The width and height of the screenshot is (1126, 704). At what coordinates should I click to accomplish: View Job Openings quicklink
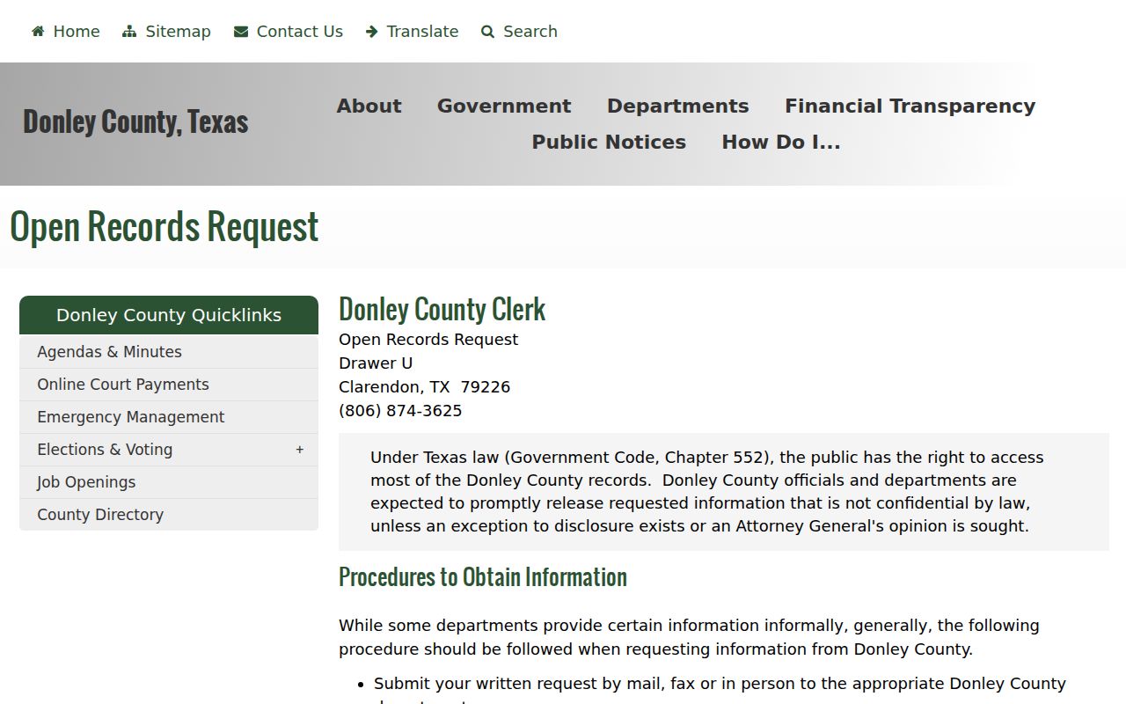[169, 482]
